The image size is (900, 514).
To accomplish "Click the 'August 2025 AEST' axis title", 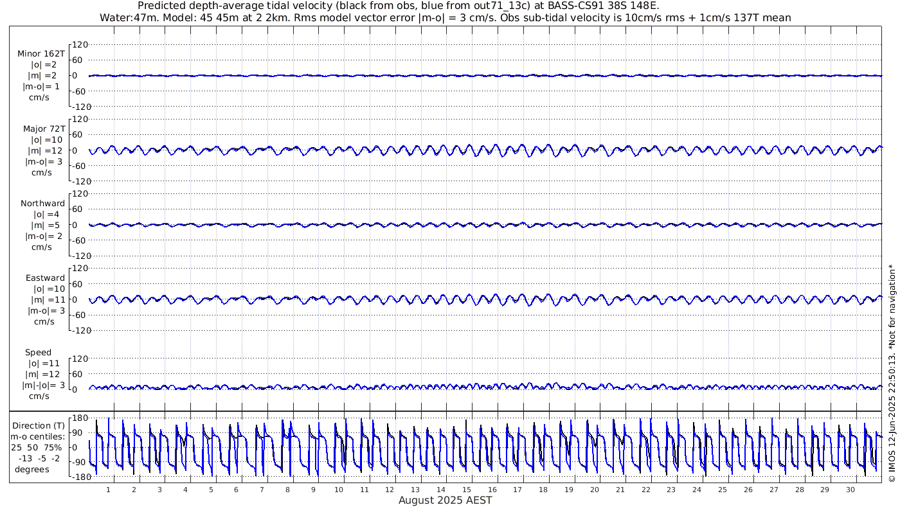I will coord(446,500).
